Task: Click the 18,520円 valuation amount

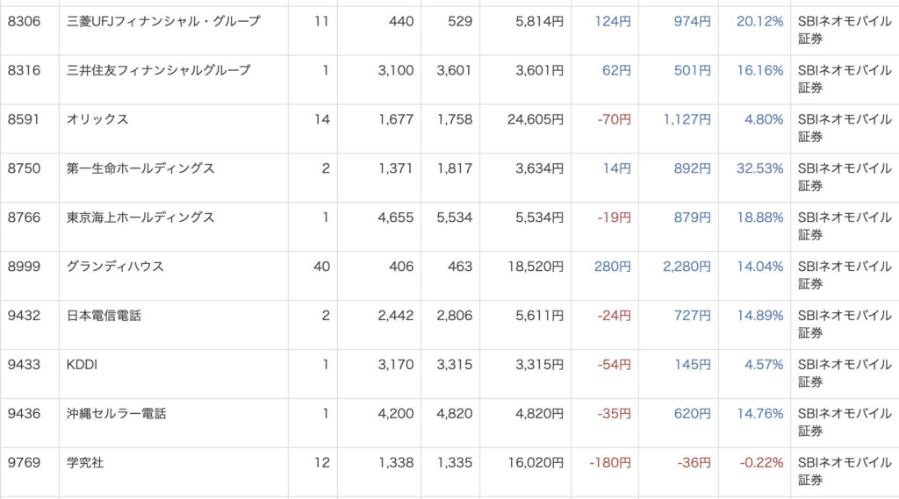Action: tap(536, 267)
